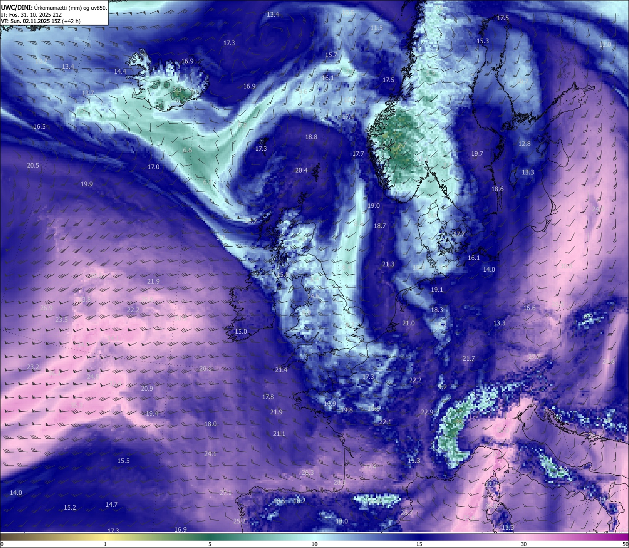The width and height of the screenshot is (629, 548).
Task: Click the 14.4 value near Iceland
Action: [120, 71]
